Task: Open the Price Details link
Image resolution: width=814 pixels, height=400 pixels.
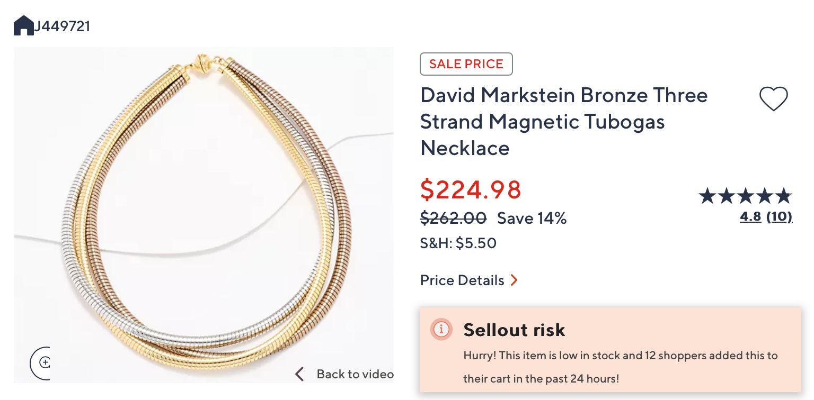Action: [x=462, y=280]
